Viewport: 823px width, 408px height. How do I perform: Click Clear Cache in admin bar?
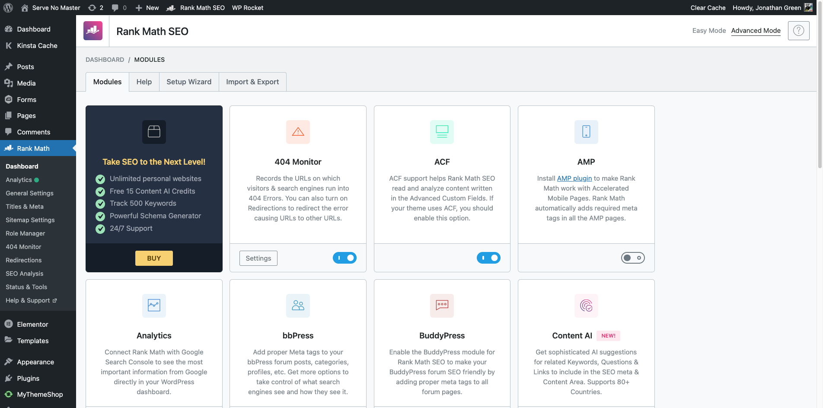click(708, 7)
